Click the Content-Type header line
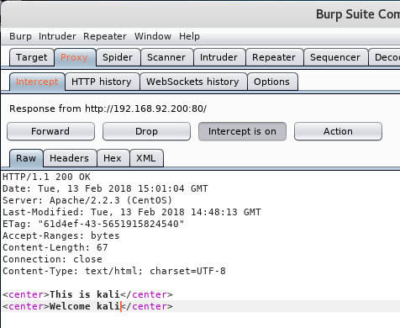 [114, 271]
